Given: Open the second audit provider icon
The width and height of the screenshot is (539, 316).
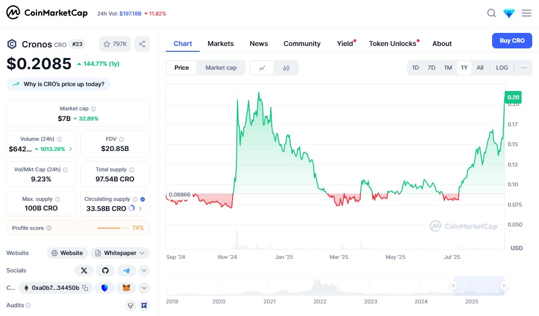Looking at the screenshot, I should (x=144, y=305).
